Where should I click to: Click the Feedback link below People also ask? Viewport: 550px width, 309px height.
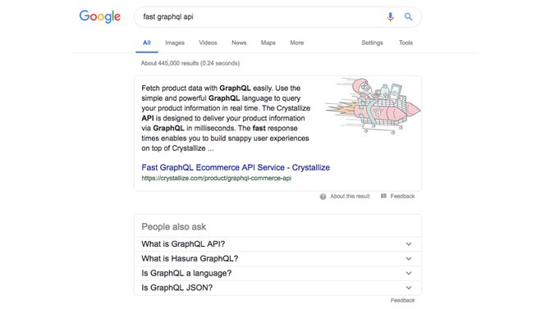click(403, 300)
